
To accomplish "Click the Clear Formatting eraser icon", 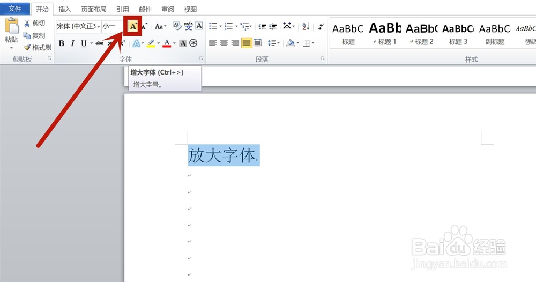I will point(177,26).
